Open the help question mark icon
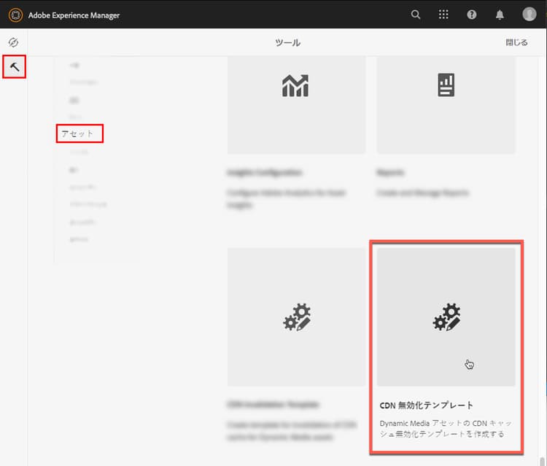Viewport: 547px width, 466px height. [472, 15]
